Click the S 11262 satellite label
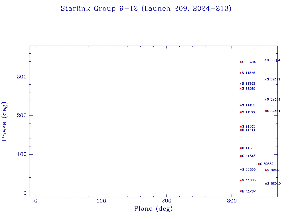Screen dimensions: 292x219 click(x=249, y=191)
